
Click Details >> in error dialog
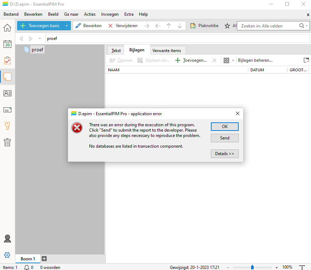(225, 154)
